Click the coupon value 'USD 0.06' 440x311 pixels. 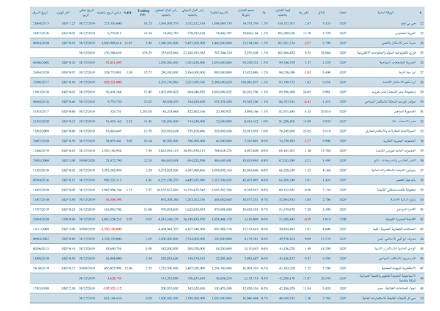coord(68,219)
